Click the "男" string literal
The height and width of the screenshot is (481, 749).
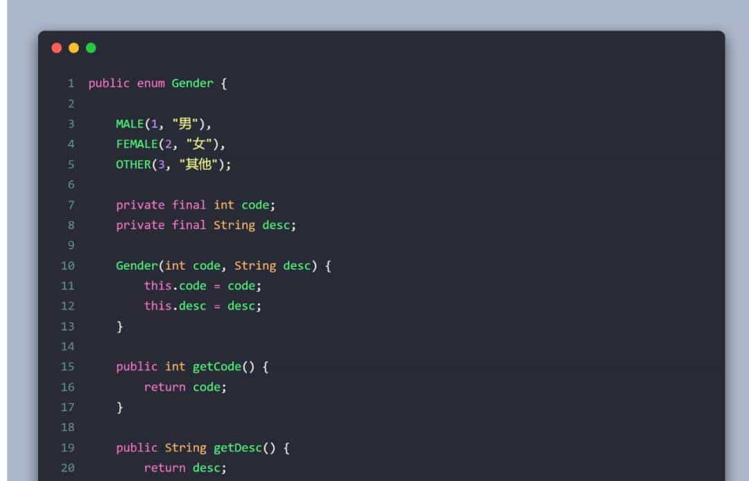[184, 124]
